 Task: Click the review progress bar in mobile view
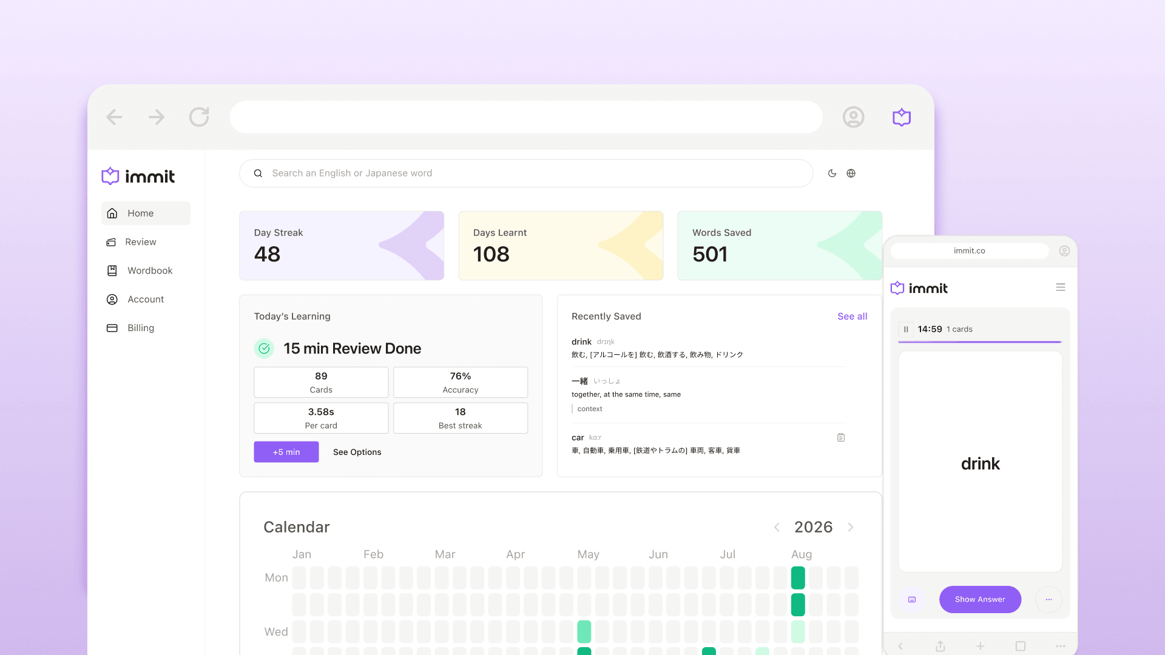[980, 342]
